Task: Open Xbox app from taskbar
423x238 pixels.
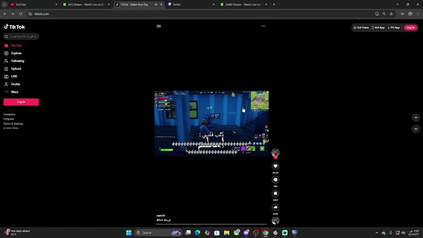Action: pos(236,233)
